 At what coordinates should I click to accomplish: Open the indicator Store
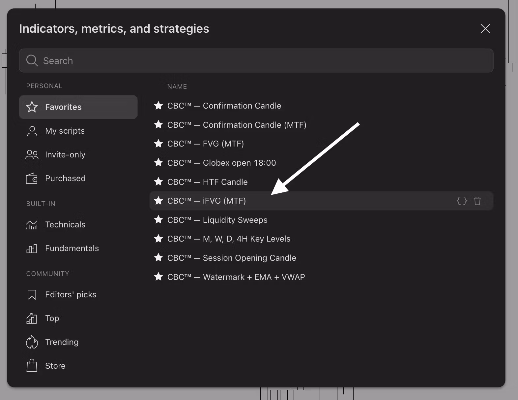click(x=78, y=366)
